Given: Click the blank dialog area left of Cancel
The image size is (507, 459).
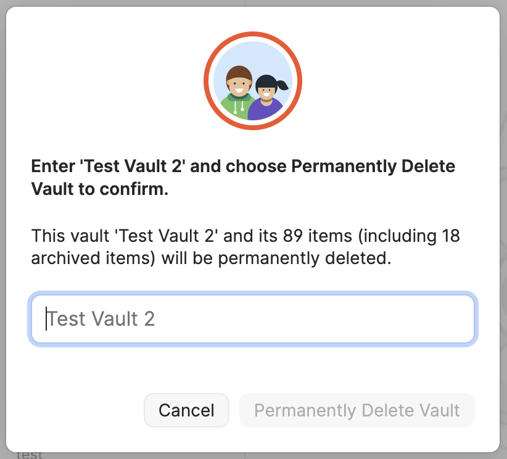Looking at the screenshot, I should pyautogui.click(x=80, y=410).
